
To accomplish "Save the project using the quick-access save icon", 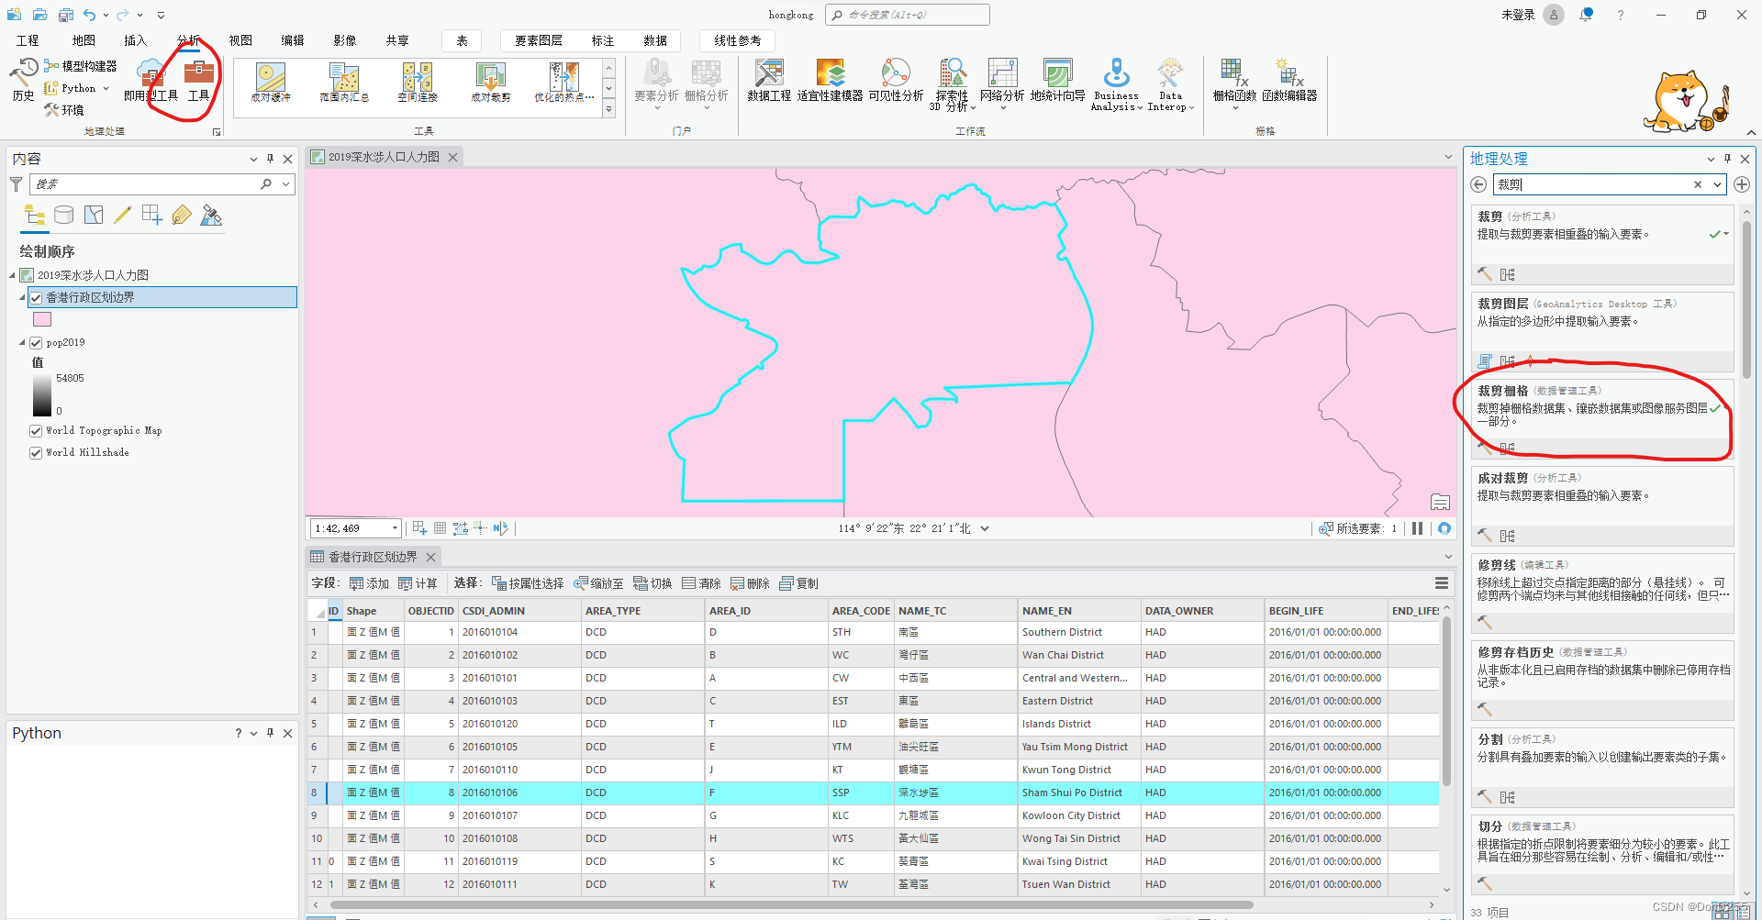I will (x=65, y=15).
